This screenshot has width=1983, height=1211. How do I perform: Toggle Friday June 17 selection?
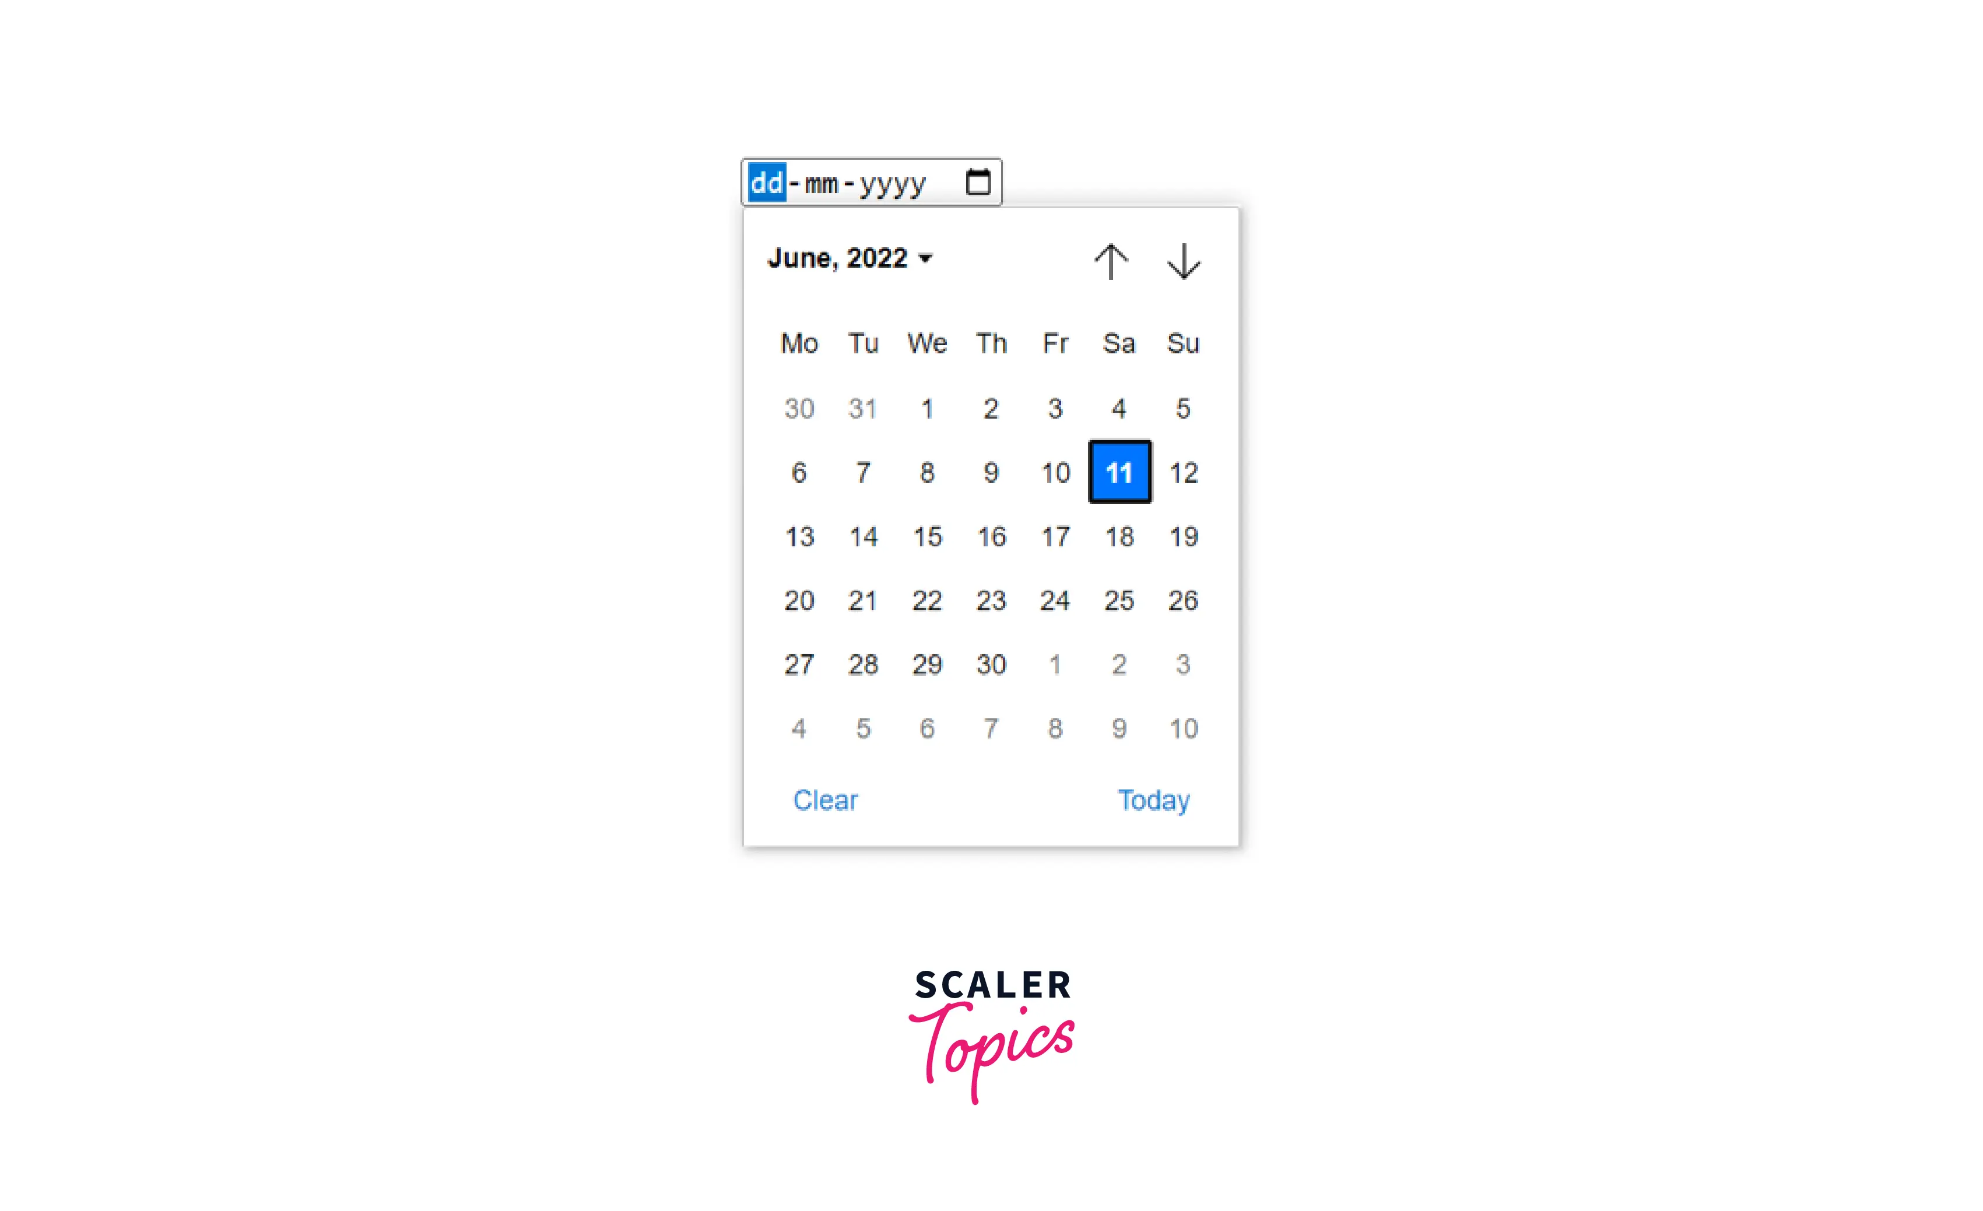click(1055, 535)
